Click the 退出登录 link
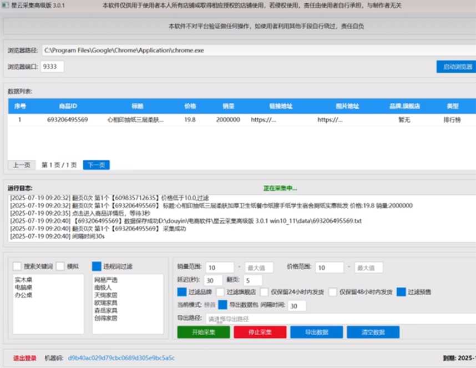The height and width of the screenshot is (368, 476). (x=24, y=358)
